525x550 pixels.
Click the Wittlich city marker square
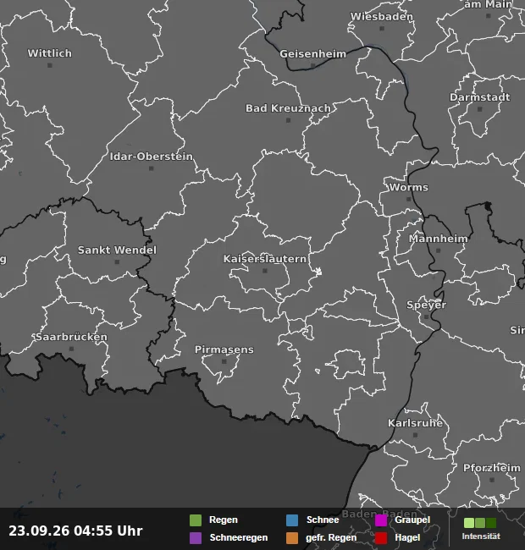pos(50,65)
